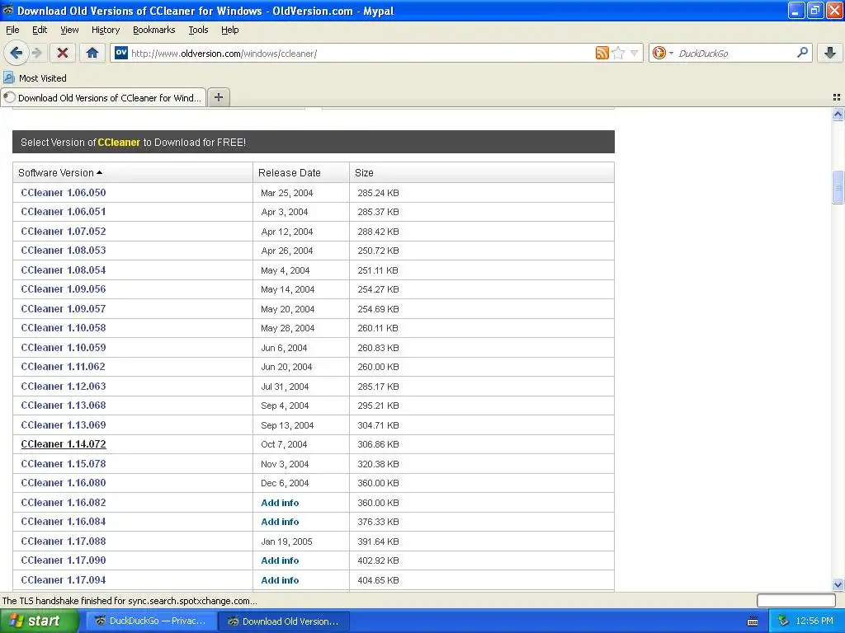Open the Bookmarks menu
Screen dimensions: 845x633
click(x=153, y=30)
